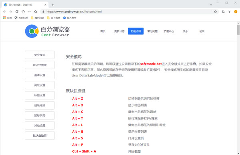Click the 默认快捷键 sidebar button

(x=40, y=65)
